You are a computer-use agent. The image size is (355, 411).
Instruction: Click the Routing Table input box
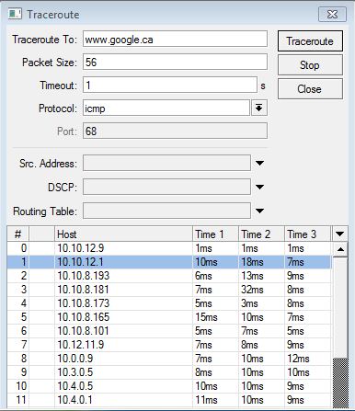(166, 211)
